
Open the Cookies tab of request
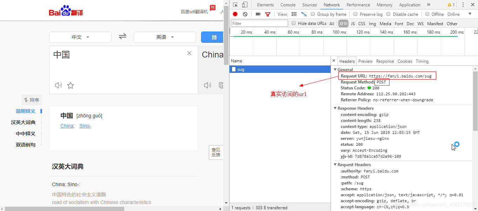[405, 61]
